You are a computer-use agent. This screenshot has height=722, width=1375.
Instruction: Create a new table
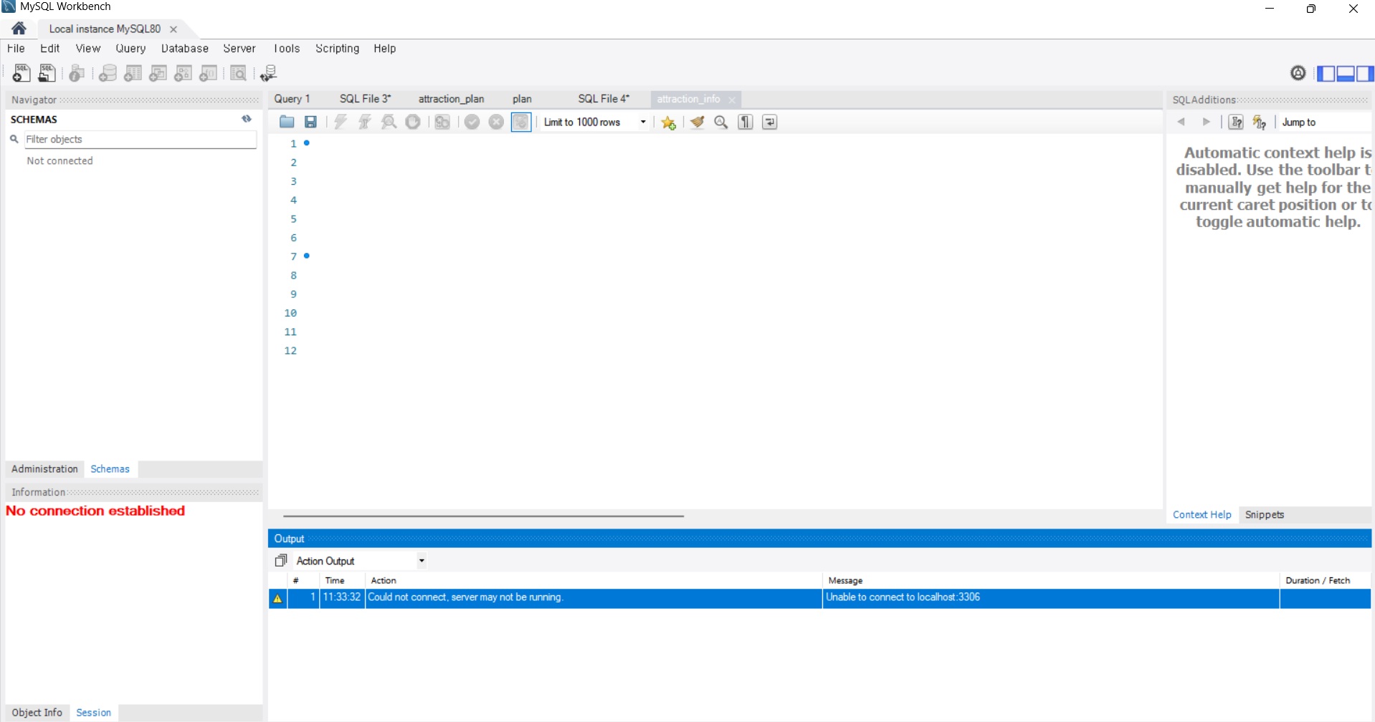pos(133,73)
